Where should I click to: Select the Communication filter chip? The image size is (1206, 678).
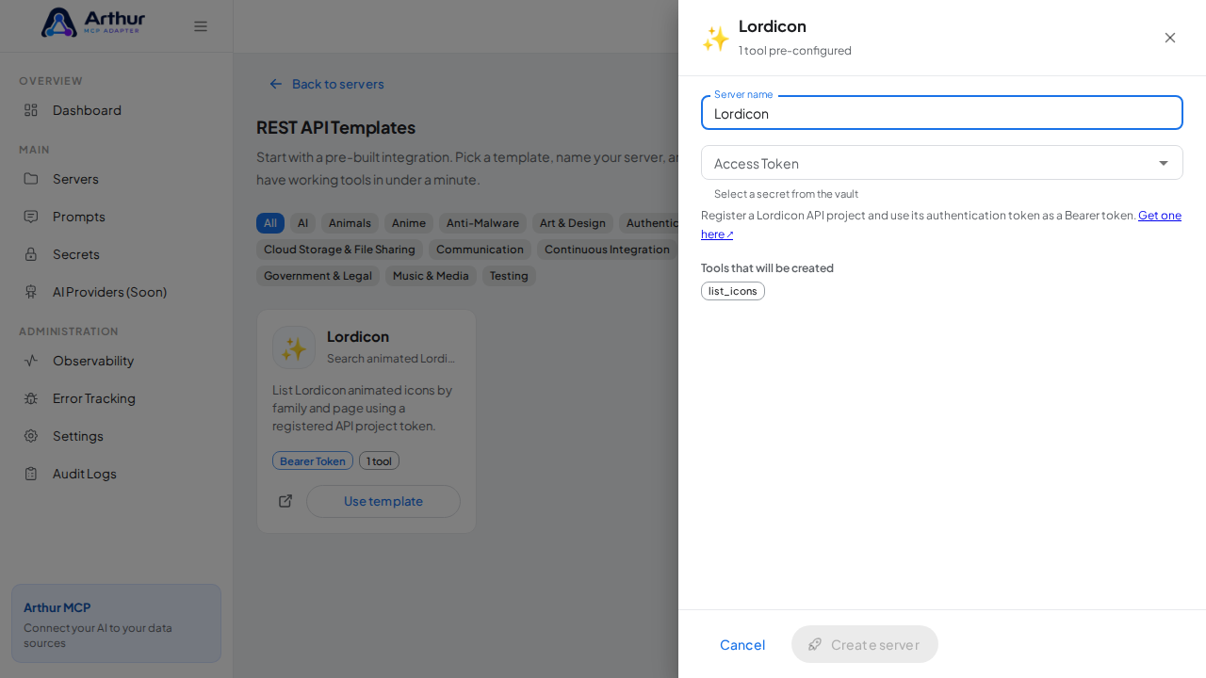(480, 250)
